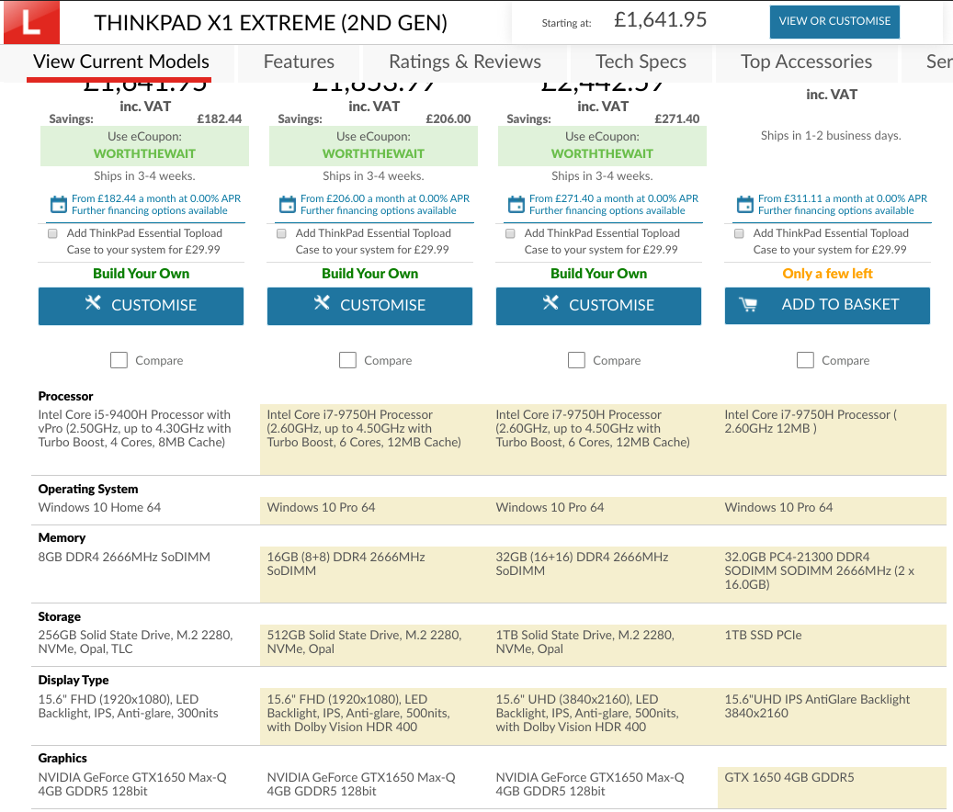Tick Topload Case checkbox for the £206.00 savings model
Screen dimensions: 953x812
coord(281,233)
